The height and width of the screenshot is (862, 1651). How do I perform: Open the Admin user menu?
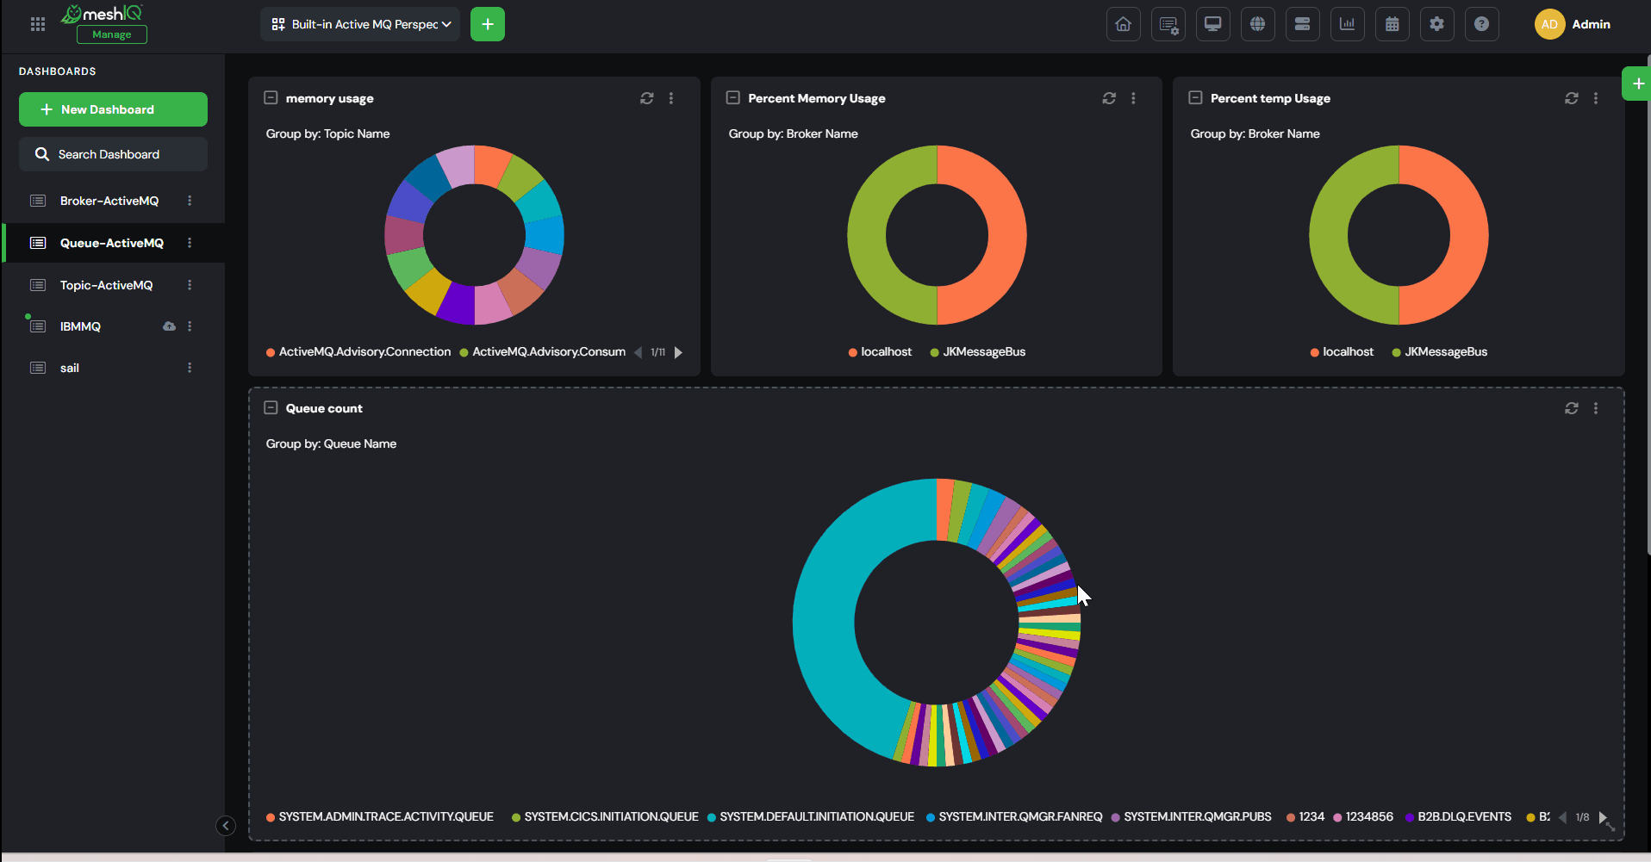pos(1591,24)
